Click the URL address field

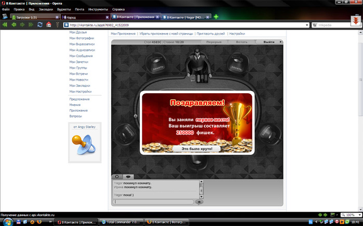pos(186,25)
